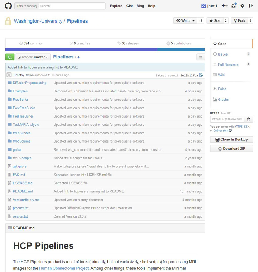Toggle the file list quick-jump icon

tap(201, 57)
